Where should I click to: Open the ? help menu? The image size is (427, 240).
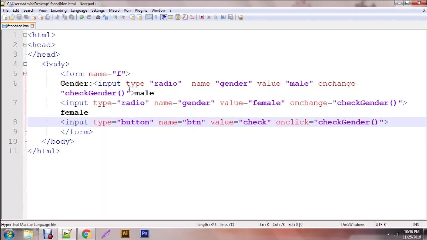[x=170, y=10]
